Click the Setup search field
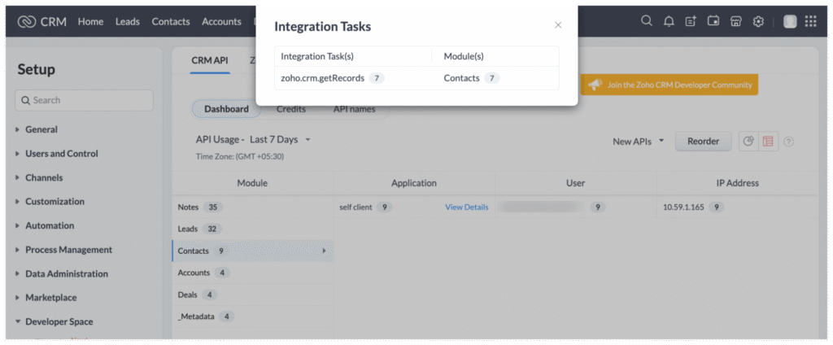 [85, 100]
